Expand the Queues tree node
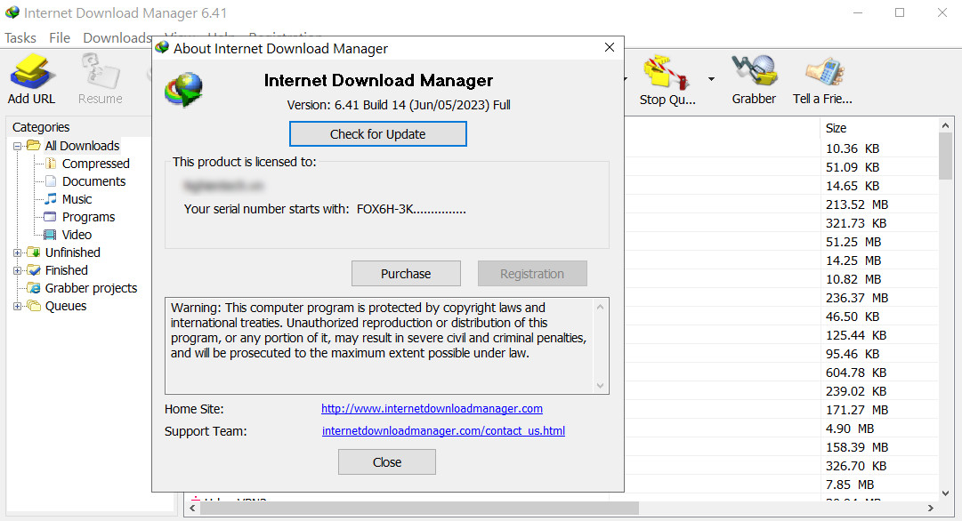Viewport: 962px width, 521px height. [17, 306]
